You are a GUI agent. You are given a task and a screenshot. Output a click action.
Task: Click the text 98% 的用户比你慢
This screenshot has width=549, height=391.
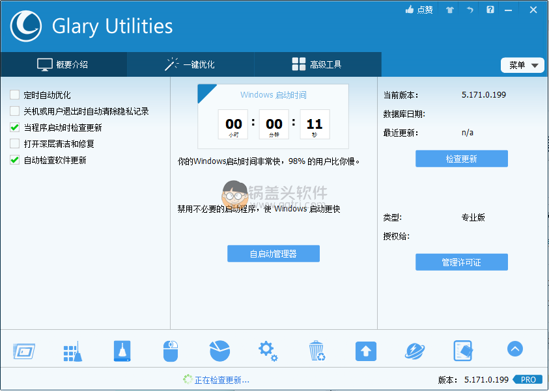click(x=324, y=161)
